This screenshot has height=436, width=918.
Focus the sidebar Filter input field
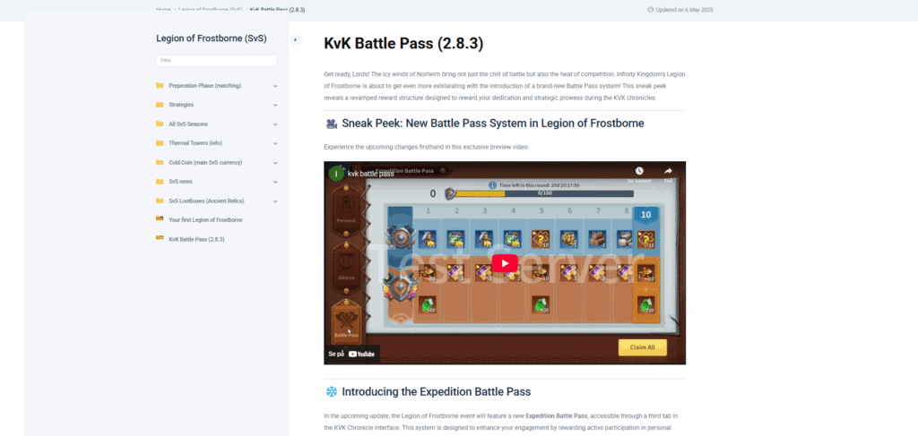pyautogui.click(x=216, y=60)
